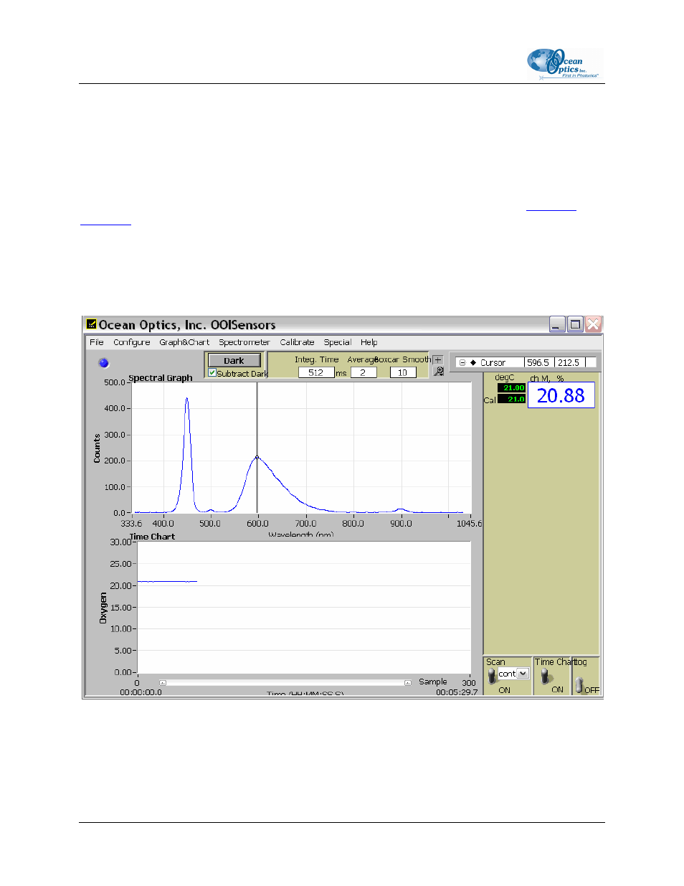Viewport: 684px width, 886px height.
Task: Close the OOISensors window
Action: (593, 324)
